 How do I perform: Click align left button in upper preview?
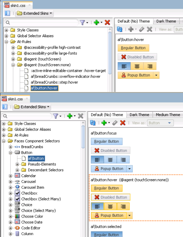point(124,66)
